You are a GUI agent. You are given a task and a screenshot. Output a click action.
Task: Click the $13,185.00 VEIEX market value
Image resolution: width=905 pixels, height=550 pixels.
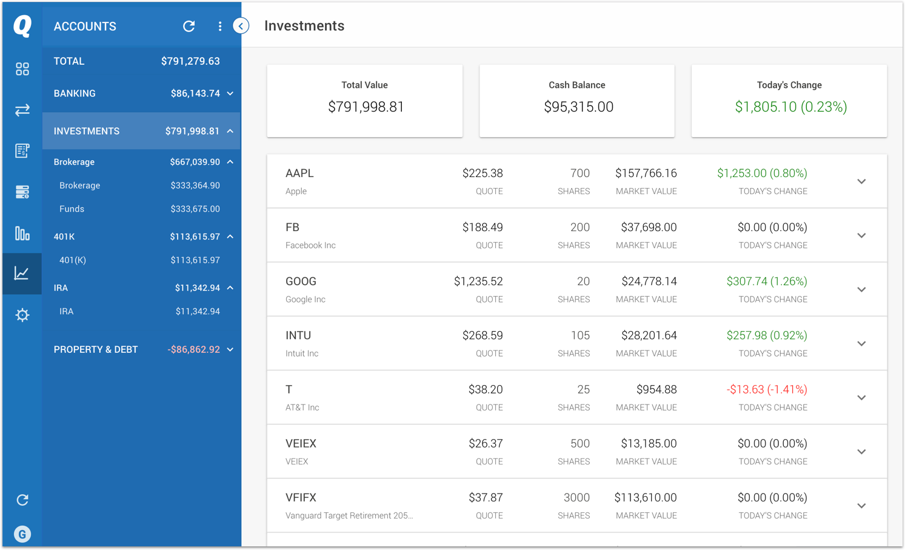(x=649, y=444)
